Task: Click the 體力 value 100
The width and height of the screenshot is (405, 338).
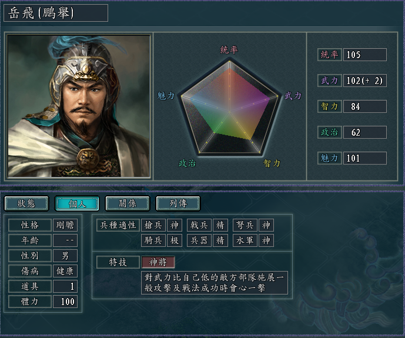Action: click(65, 302)
